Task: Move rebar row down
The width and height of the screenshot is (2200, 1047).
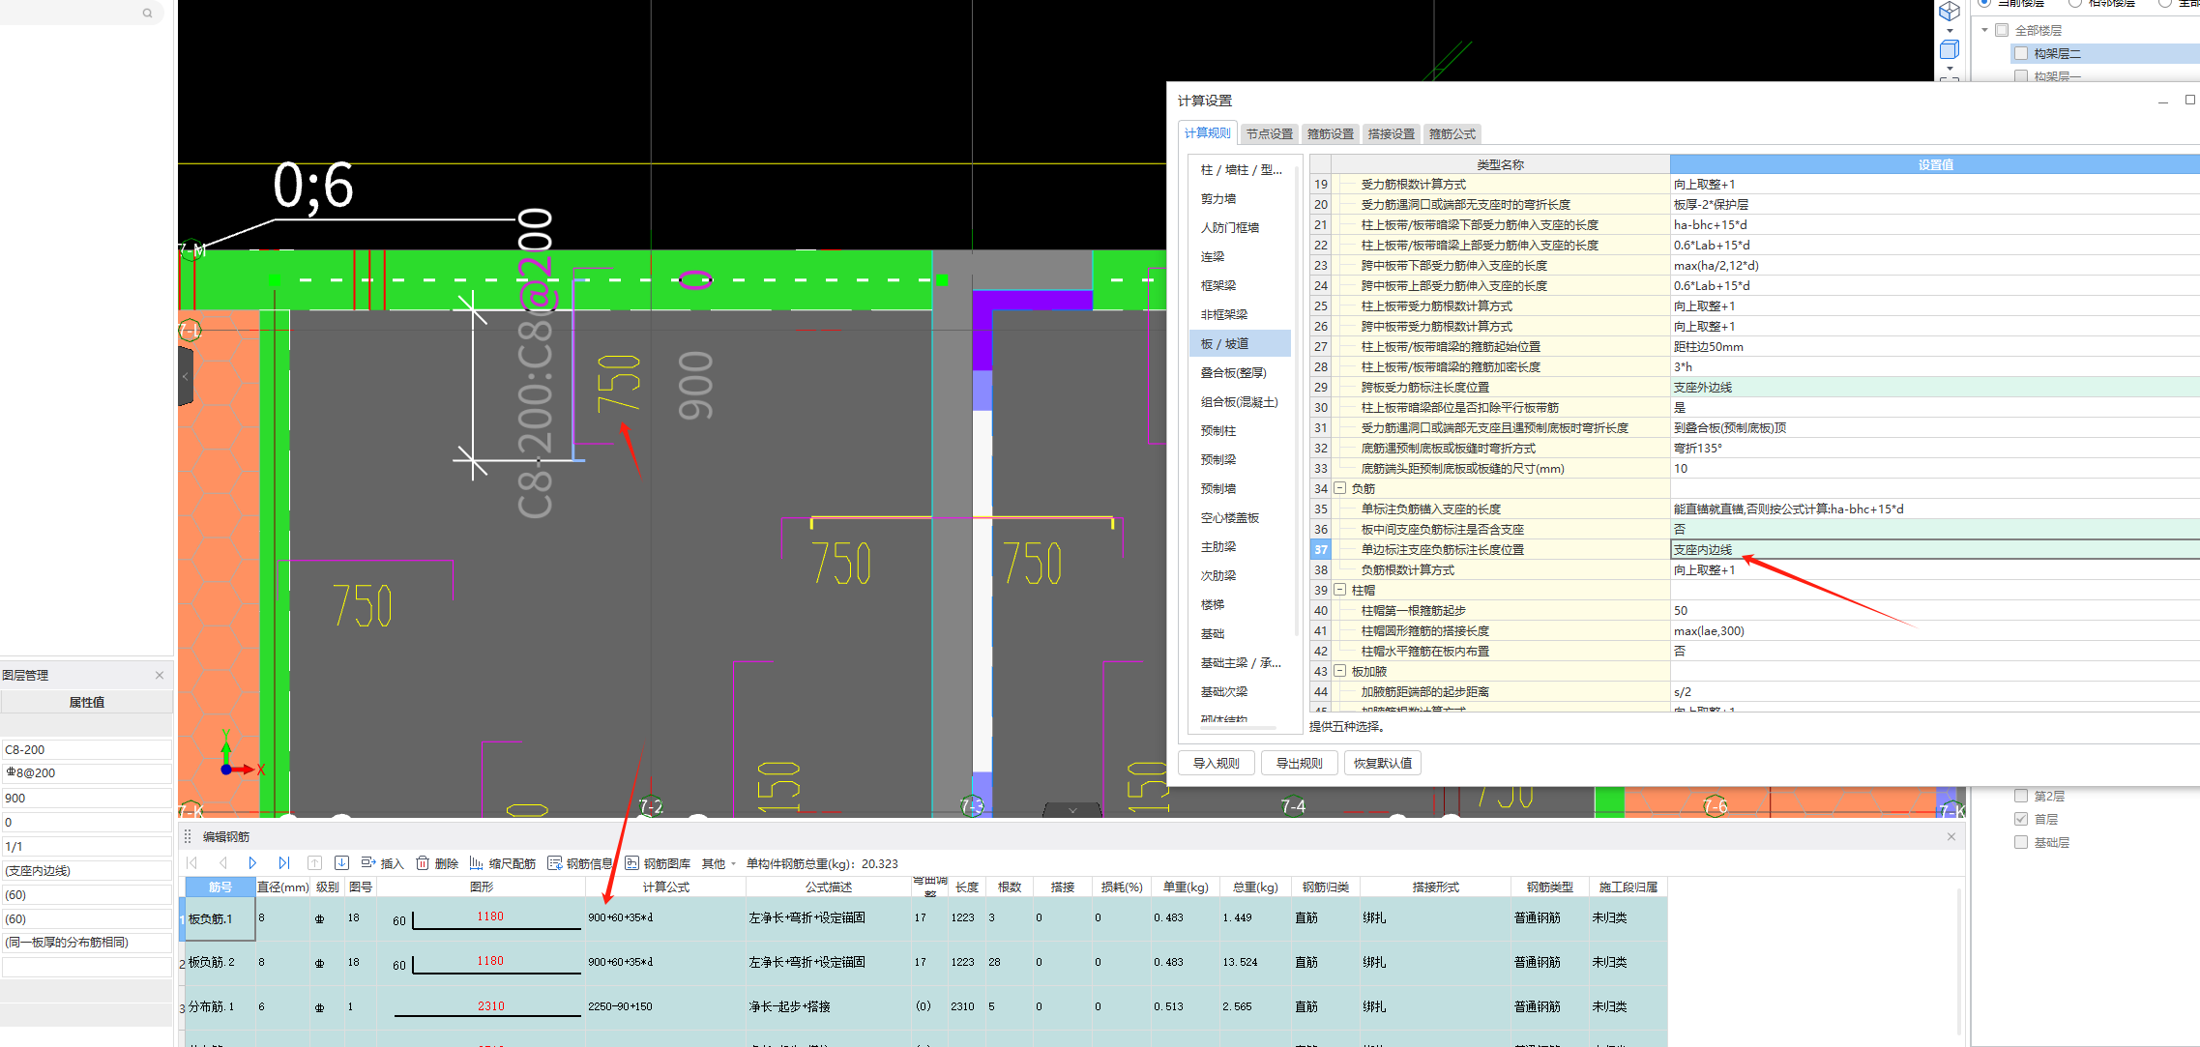Action: 341,863
